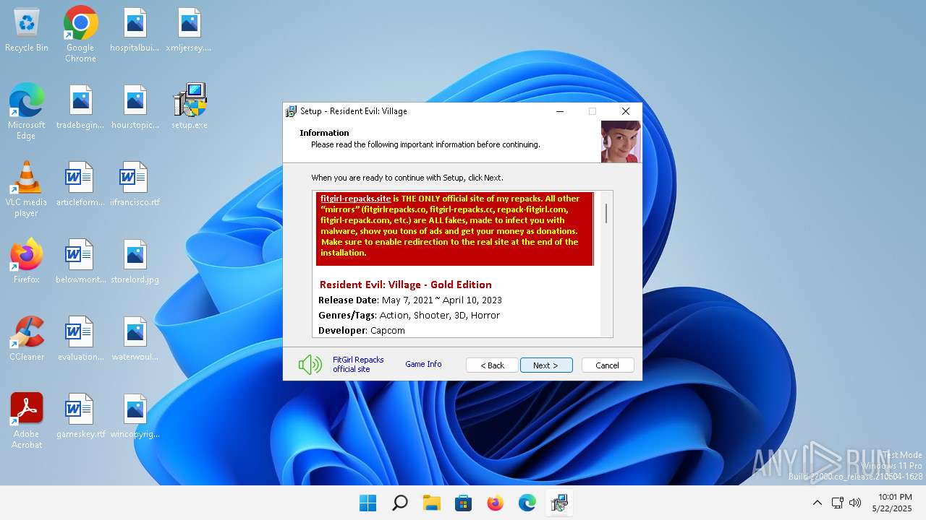
Task: Open the Game Info link
Action: [423, 364]
